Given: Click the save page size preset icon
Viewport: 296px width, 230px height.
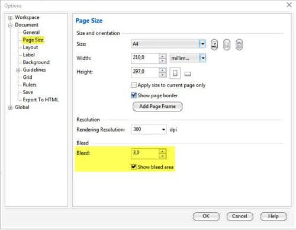Looking at the screenshot, I should click(x=214, y=44).
